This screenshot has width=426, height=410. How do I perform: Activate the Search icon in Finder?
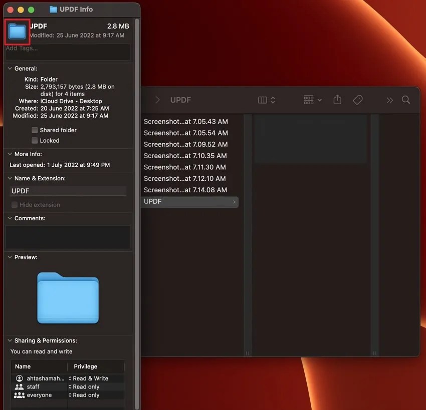point(406,100)
